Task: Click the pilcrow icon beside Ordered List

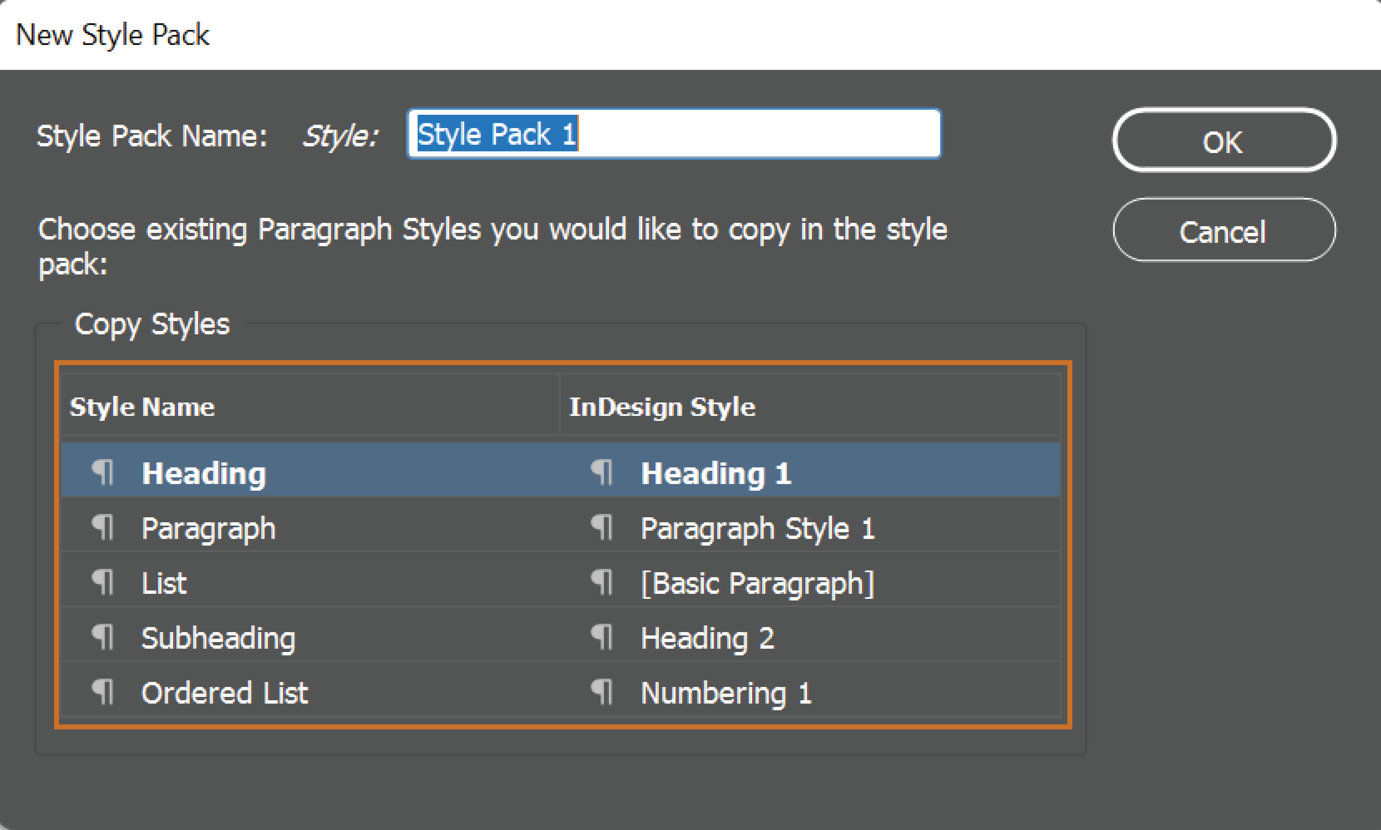Action: pyautogui.click(x=104, y=692)
